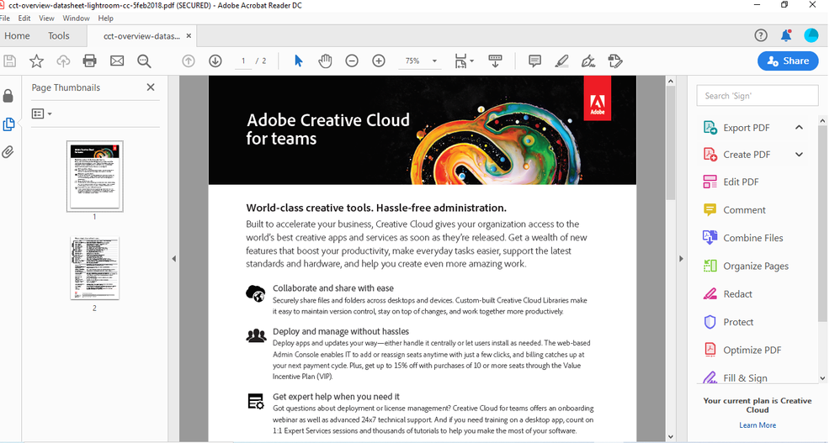Click the Search 'Sign' field

[x=758, y=96]
